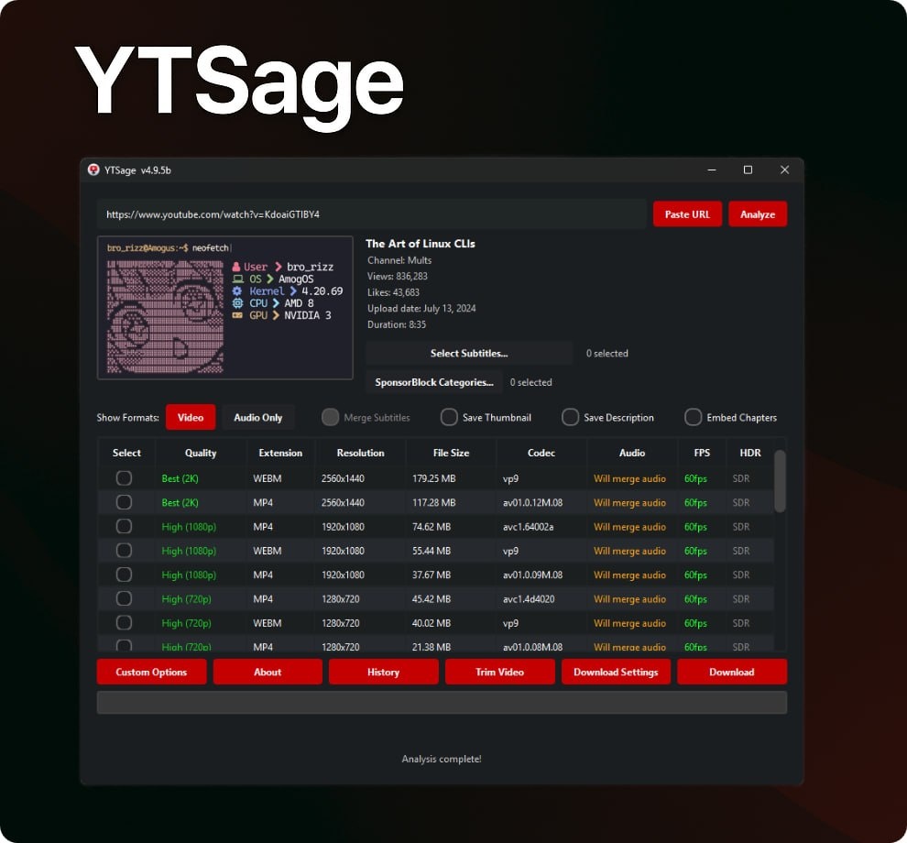Click the title 'The Art of Linux CLIs'
The width and height of the screenshot is (907, 843).
point(421,244)
